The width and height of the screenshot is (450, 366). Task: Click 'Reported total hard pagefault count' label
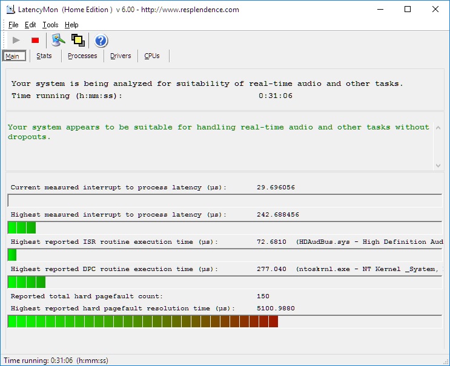[87, 296]
